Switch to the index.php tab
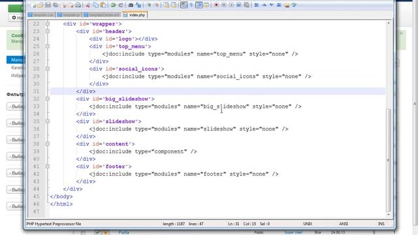The width and height of the screenshot is (418, 235). [135, 15]
